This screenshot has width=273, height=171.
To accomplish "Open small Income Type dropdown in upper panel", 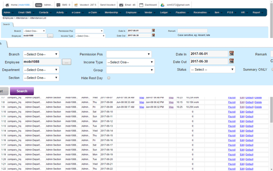I will (90, 36).
